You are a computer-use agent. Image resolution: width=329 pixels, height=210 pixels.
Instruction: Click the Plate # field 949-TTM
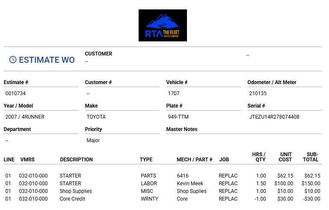(x=178, y=117)
